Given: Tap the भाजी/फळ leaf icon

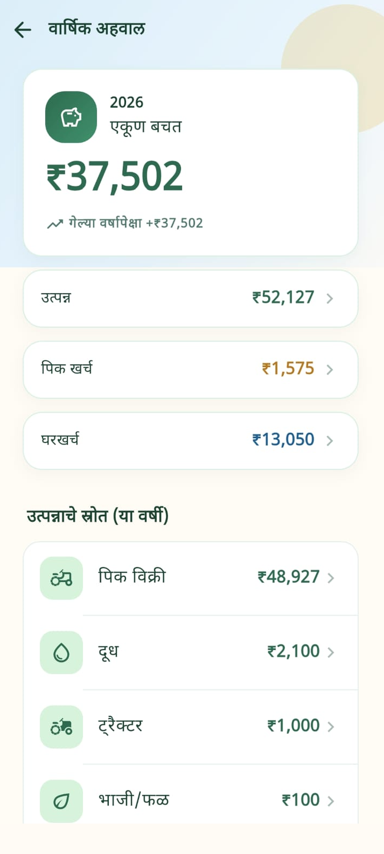Looking at the screenshot, I should [x=61, y=801].
